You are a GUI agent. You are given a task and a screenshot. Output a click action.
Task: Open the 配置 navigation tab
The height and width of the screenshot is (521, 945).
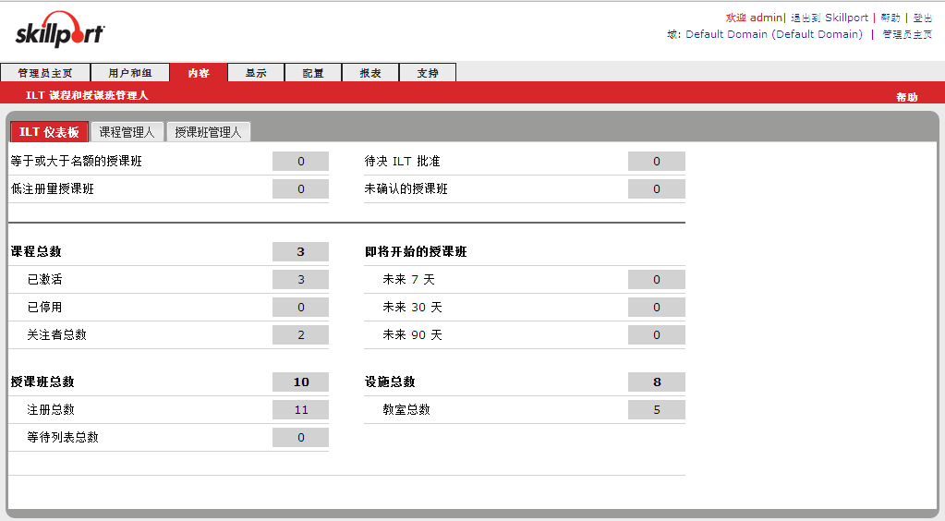point(313,73)
